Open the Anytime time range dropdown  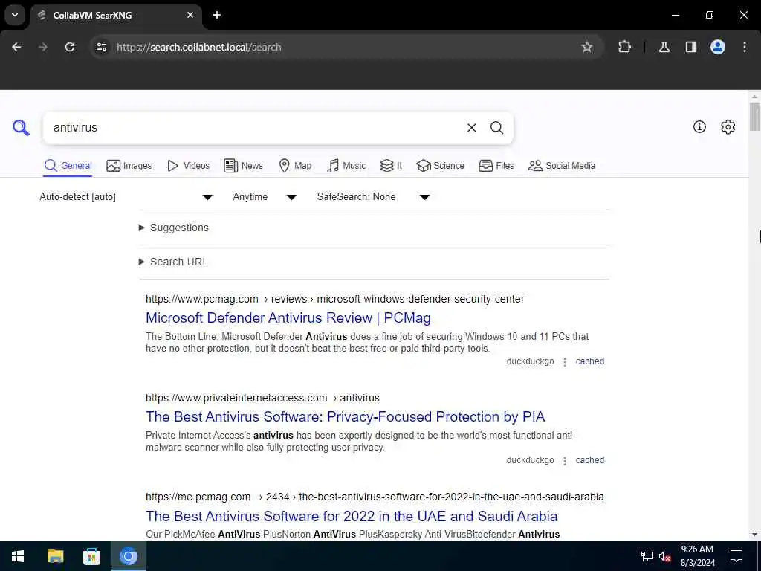coord(265,196)
